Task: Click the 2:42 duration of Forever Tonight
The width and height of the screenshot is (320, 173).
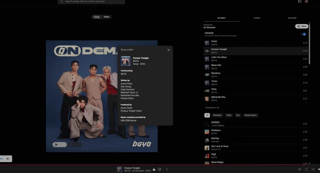Action: click(305, 51)
